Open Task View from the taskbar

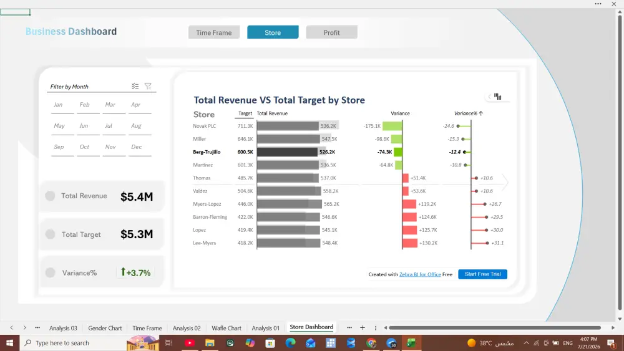coord(168,343)
